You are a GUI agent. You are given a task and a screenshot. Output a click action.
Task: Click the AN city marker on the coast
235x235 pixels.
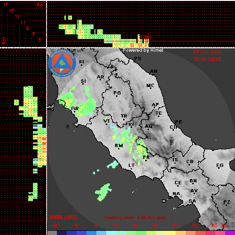[x=154, y=71]
